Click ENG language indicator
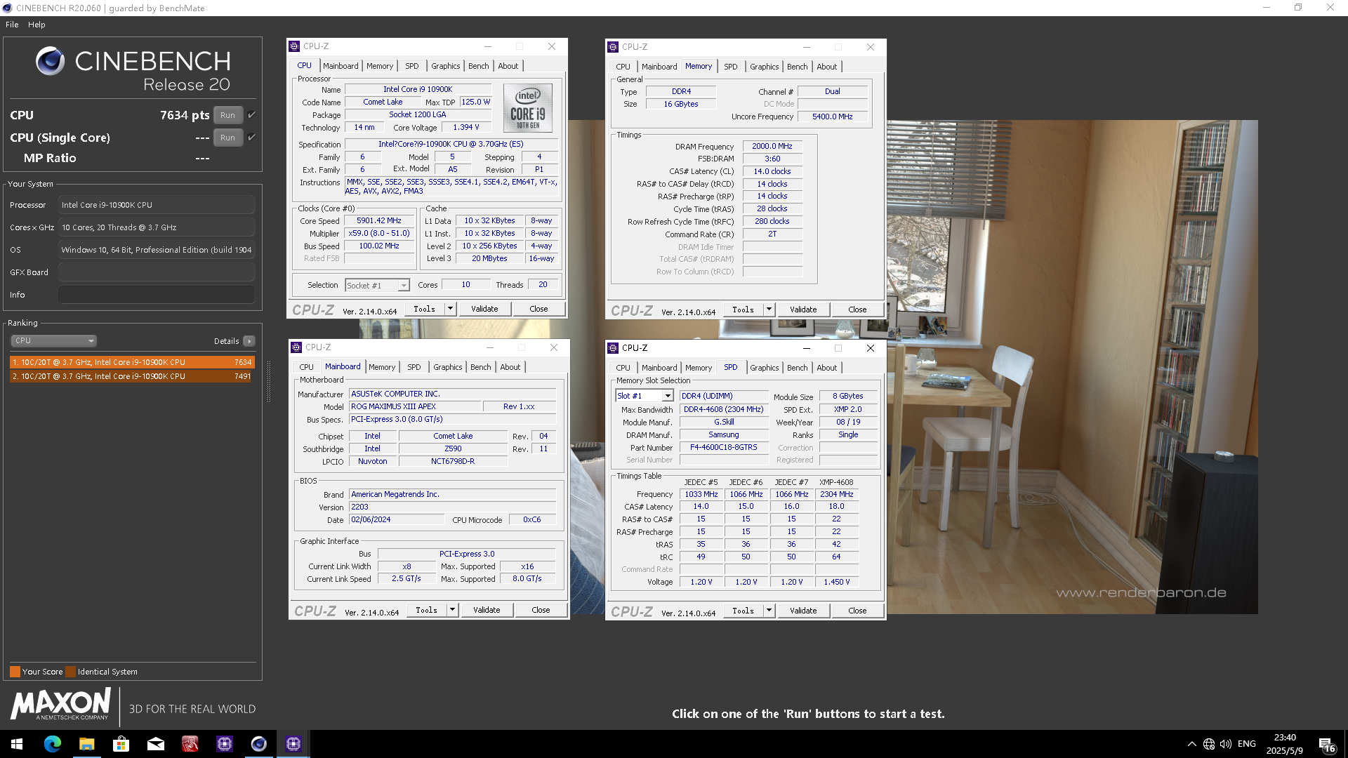Image resolution: width=1348 pixels, height=758 pixels. pos(1247,744)
